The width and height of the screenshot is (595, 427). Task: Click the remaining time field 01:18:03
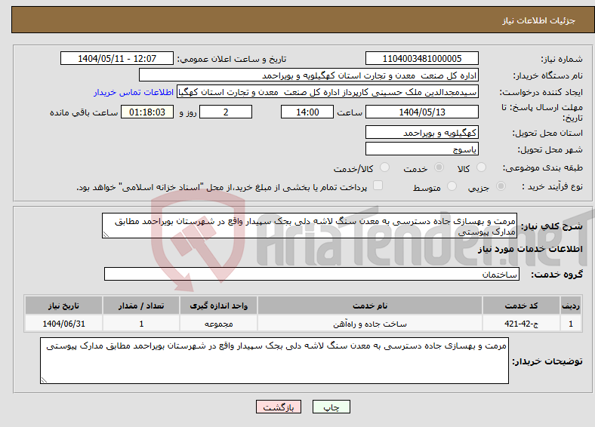coord(147,112)
